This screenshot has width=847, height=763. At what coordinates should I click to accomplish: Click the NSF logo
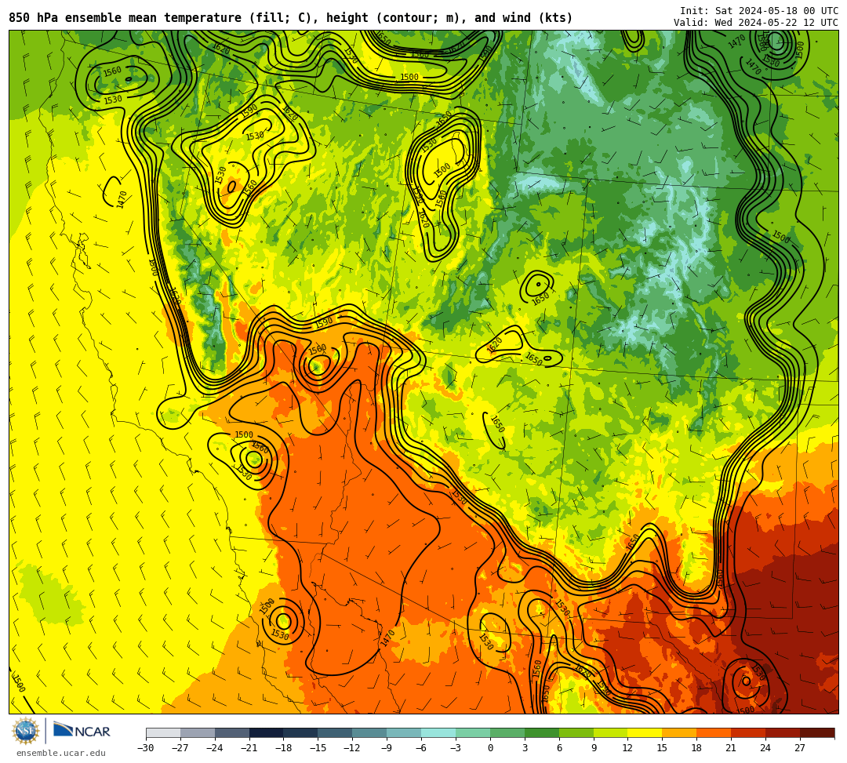coord(26,731)
